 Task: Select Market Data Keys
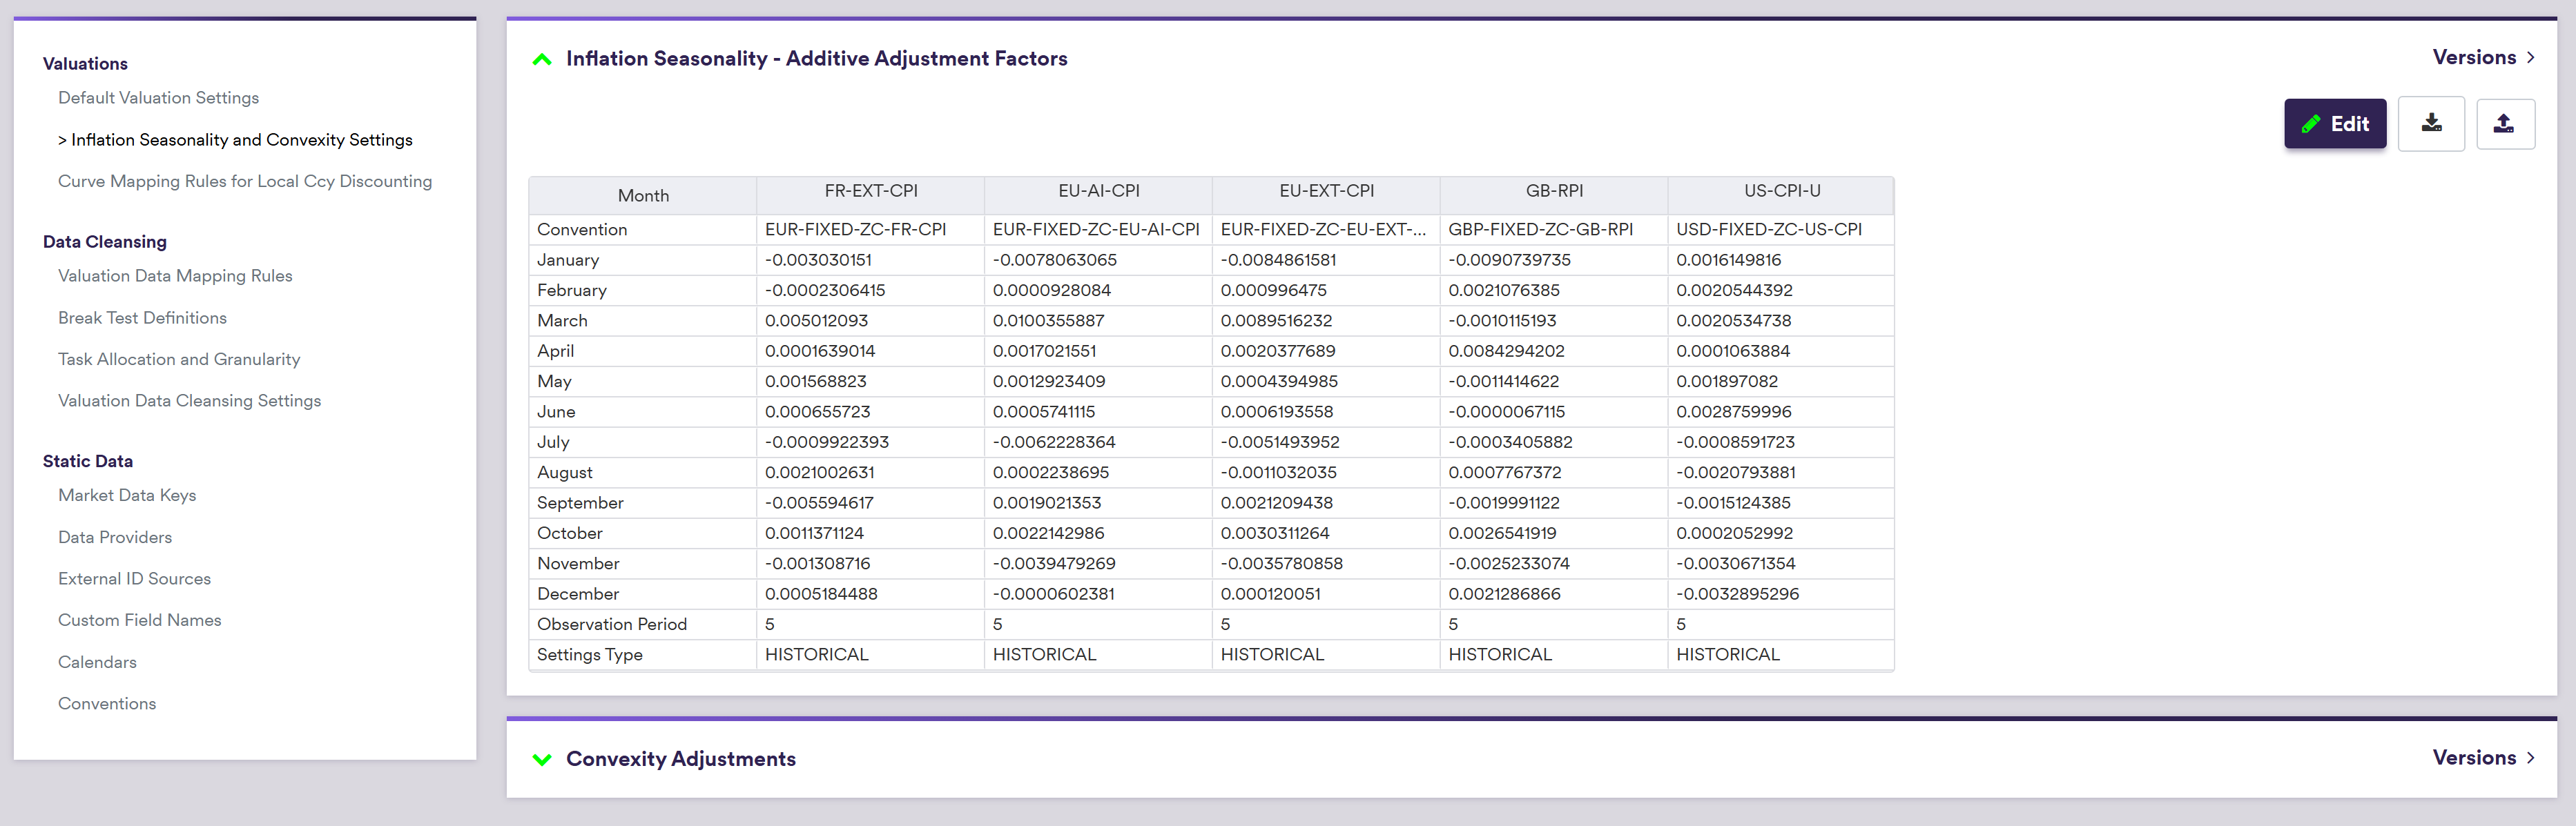[x=127, y=495]
